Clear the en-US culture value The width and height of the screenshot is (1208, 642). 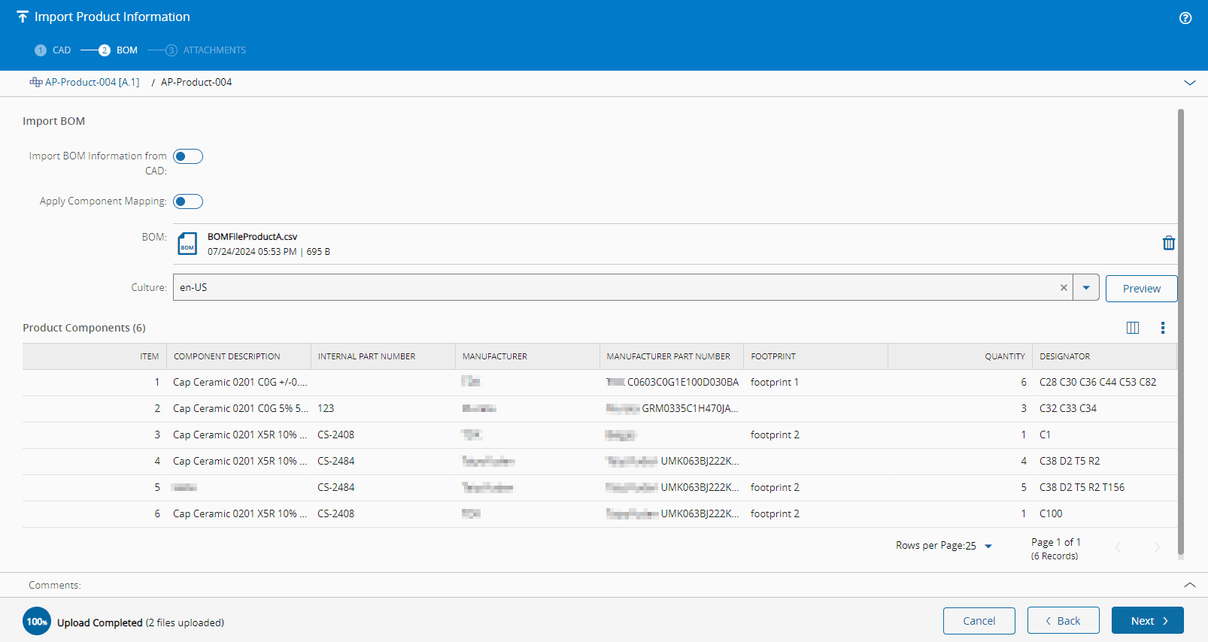pyautogui.click(x=1064, y=288)
